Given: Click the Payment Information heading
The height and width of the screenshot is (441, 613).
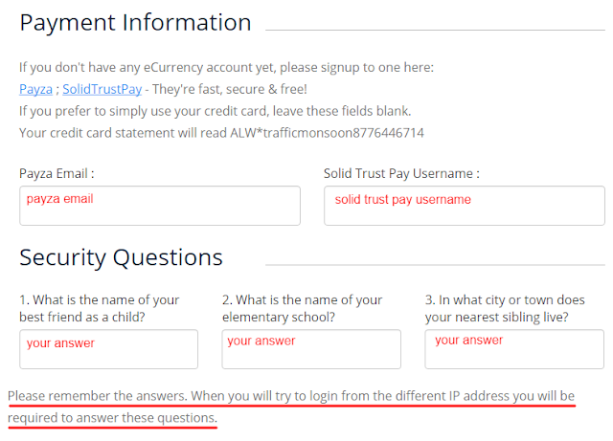Looking at the screenshot, I should click(x=135, y=23).
